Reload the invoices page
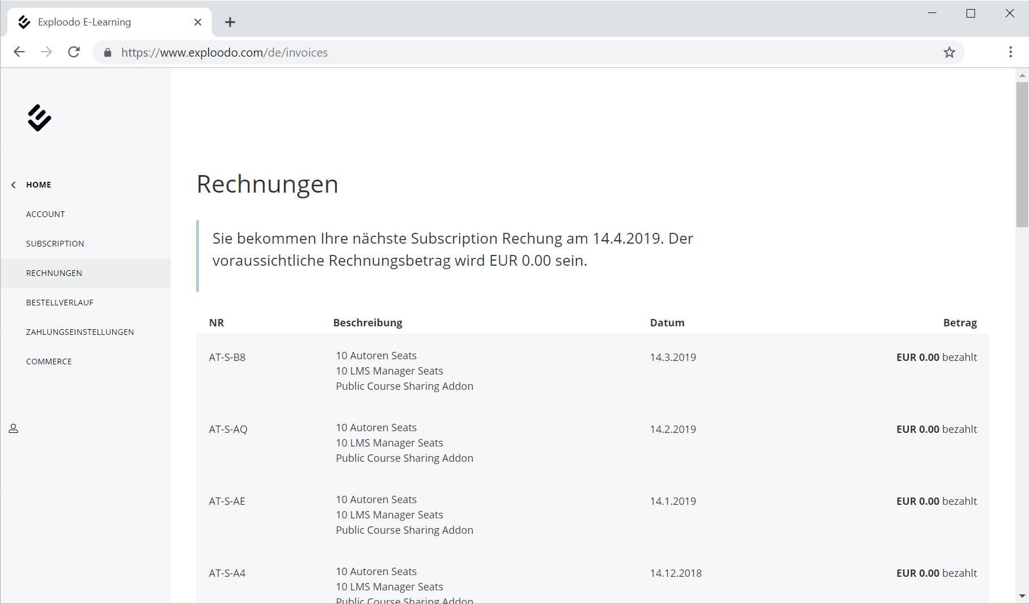This screenshot has height=604, width=1030. (74, 52)
